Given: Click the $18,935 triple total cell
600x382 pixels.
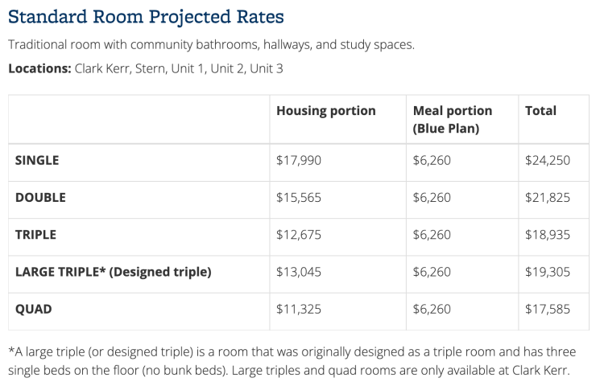Looking at the screenshot, I should [x=548, y=235].
